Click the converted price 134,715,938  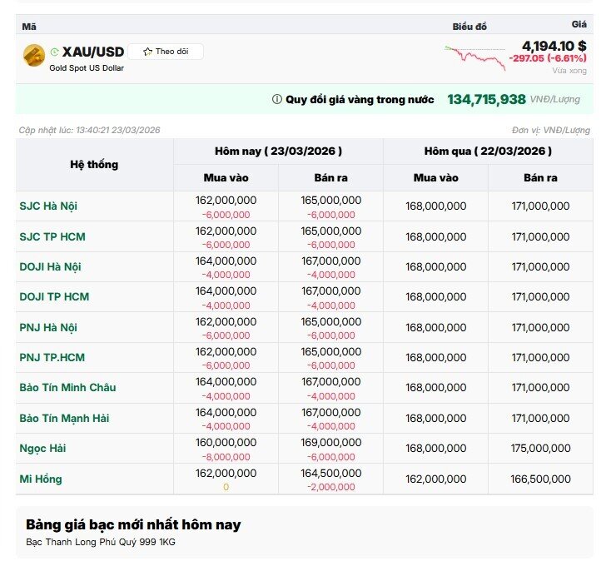(x=486, y=99)
